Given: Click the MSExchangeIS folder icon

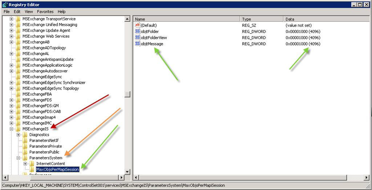Looking at the screenshot, I should pos(18,129).
